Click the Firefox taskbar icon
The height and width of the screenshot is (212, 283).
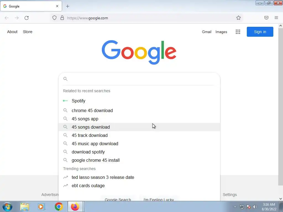(x=75, y=206)
